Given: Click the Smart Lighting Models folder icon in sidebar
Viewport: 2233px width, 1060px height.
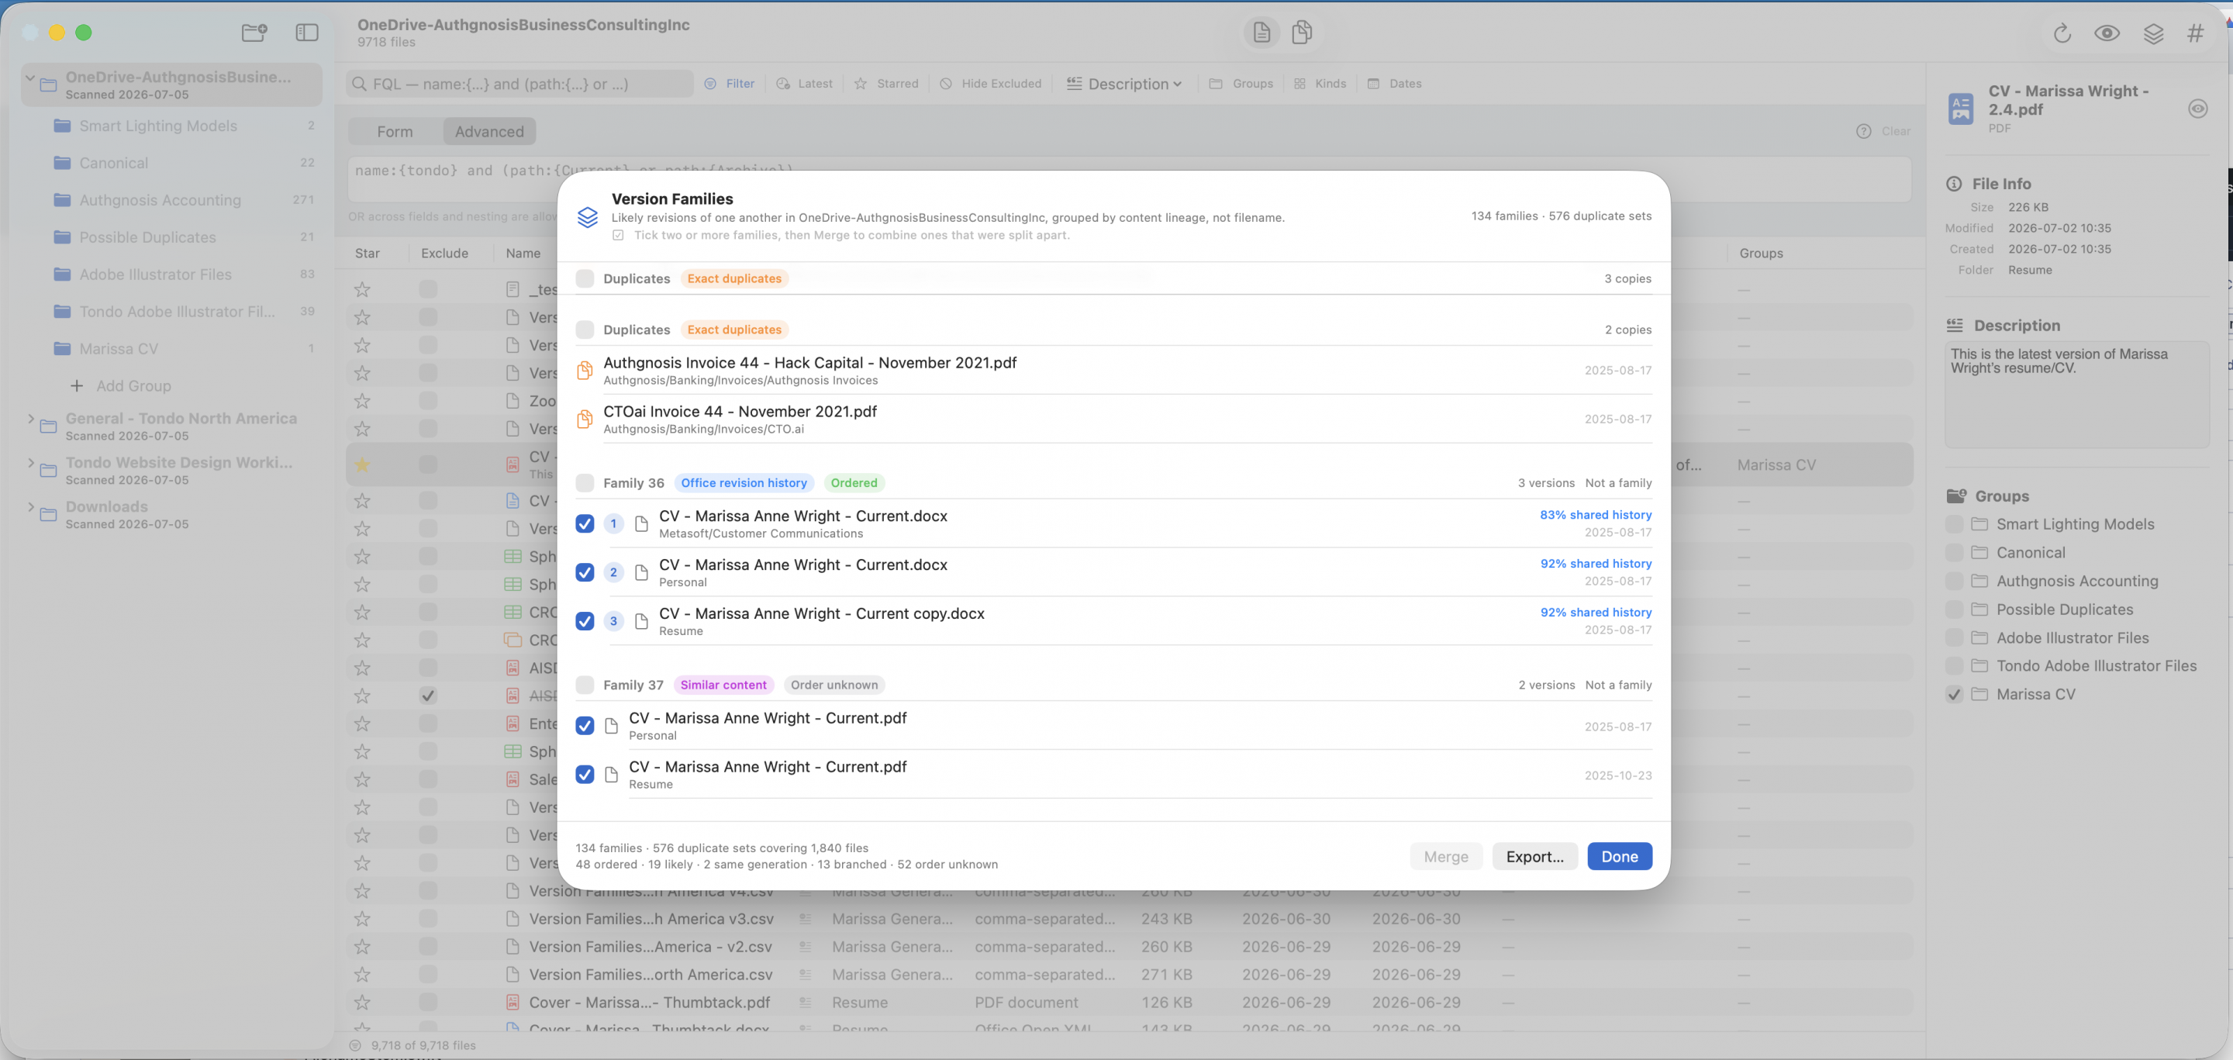Looking at the screenshot, I should (x=61, y=126).
